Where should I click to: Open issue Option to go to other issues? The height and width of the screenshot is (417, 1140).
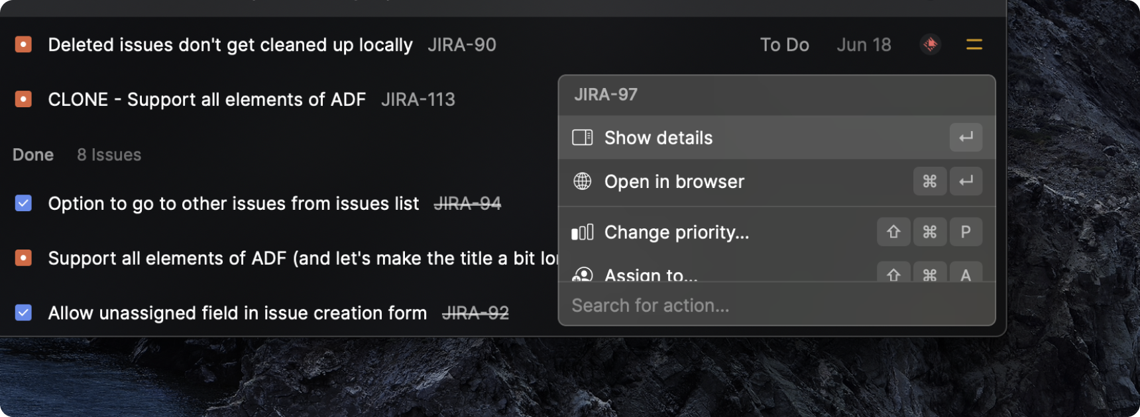233,203
